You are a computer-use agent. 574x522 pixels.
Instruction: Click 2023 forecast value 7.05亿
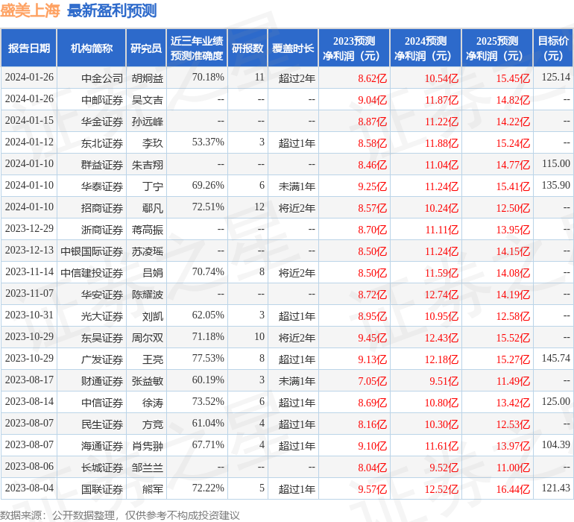(x=372, y=380)
